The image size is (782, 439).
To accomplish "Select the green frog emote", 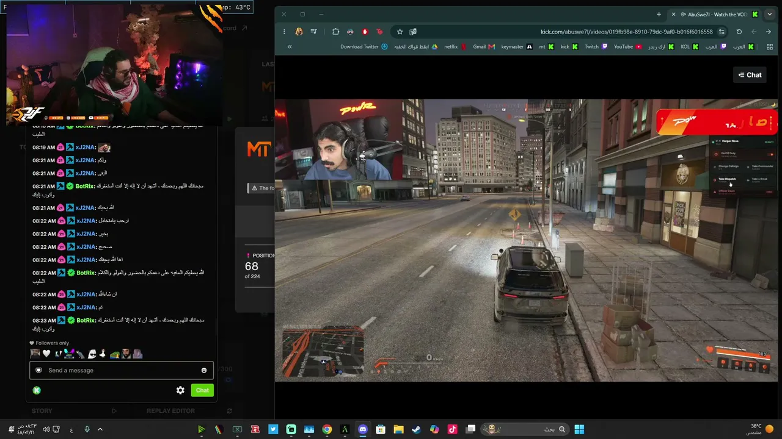I will tap(114, 354).
